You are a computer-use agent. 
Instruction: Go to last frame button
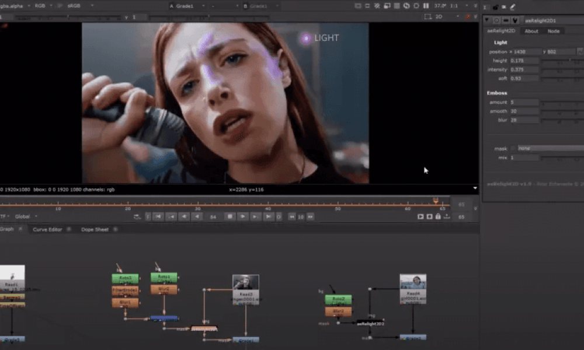tap(268, 216)
